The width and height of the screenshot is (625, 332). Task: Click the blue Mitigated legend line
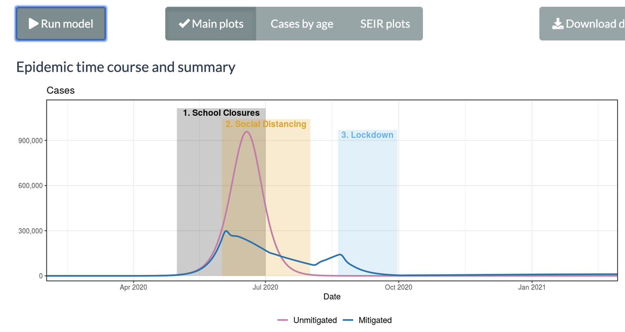tap(348, 320)
